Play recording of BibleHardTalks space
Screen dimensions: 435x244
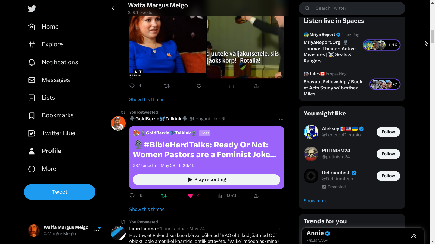pos(207,180)
